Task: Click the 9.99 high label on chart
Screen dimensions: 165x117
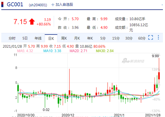Action: click(155, 56)
